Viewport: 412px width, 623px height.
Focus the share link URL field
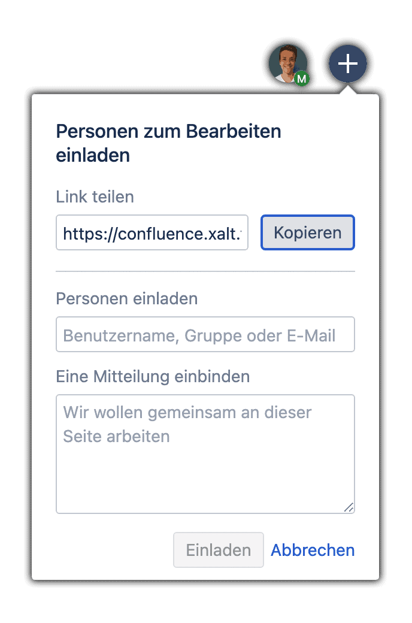tap(152, 232)
